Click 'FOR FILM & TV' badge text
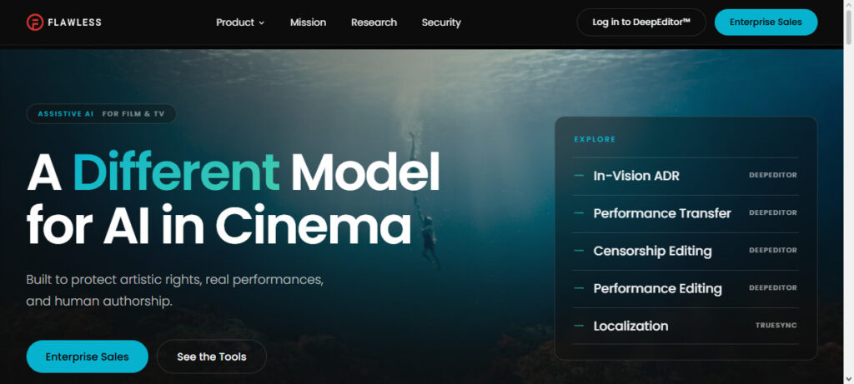854x384 pixels. click(x=133, y=114)
